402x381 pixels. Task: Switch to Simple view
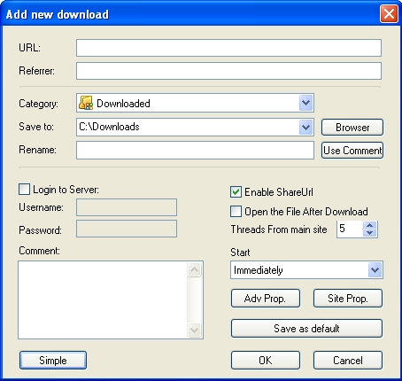(53, 361)
